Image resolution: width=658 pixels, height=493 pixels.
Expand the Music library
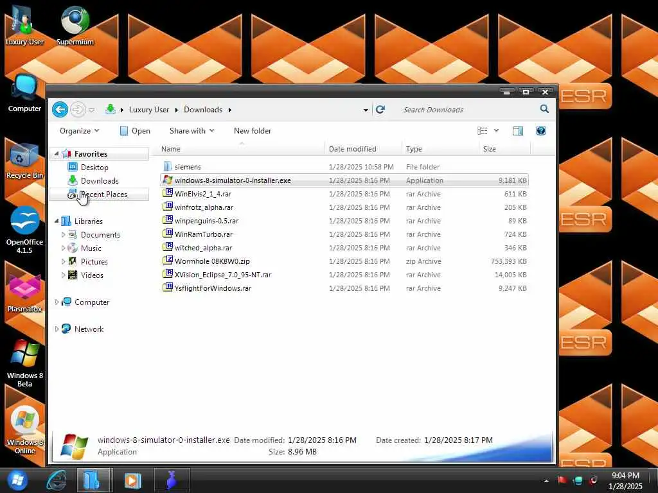63,248
